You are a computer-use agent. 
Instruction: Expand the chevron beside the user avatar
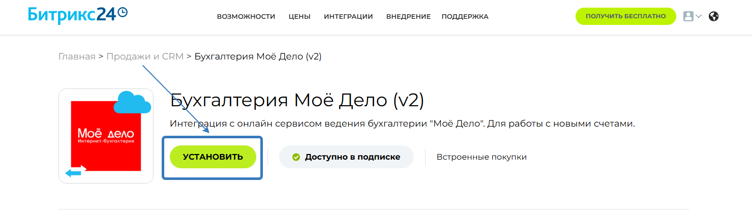coord(699,16)
